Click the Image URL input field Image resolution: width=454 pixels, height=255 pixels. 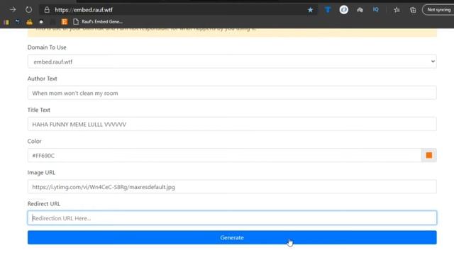pos(232,187)
